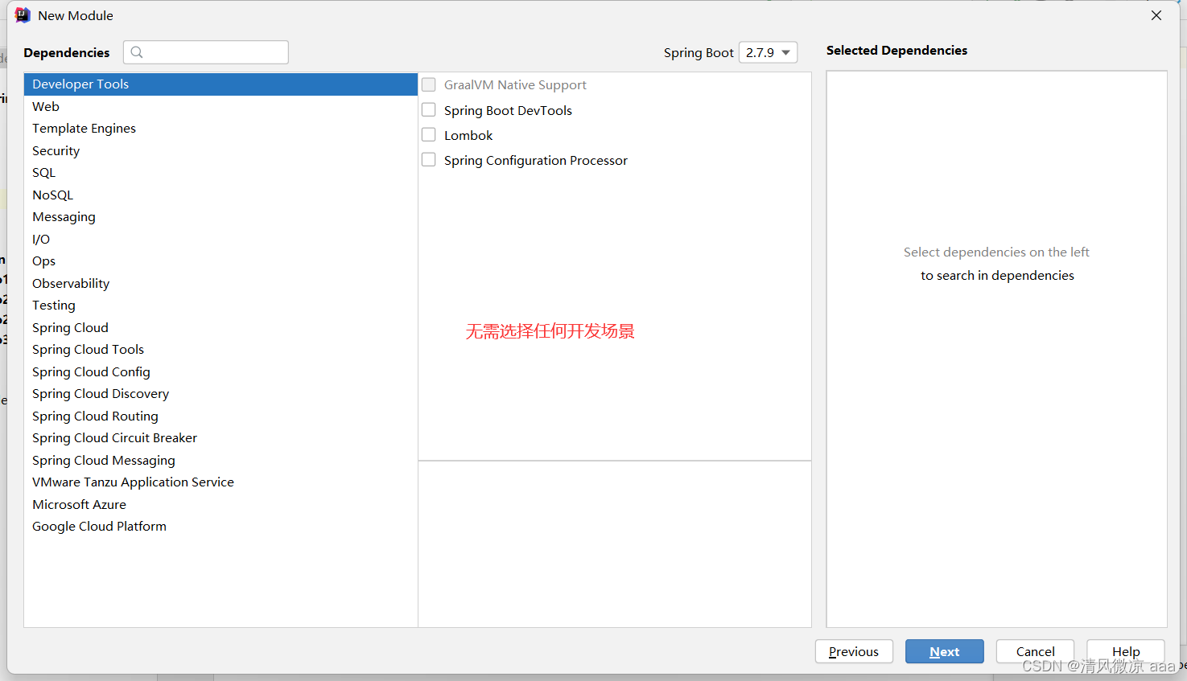Image resolution: width=1187 pixels, height=681 pixels.
Task: Pick the Ops category
Action: coord(221,261)
